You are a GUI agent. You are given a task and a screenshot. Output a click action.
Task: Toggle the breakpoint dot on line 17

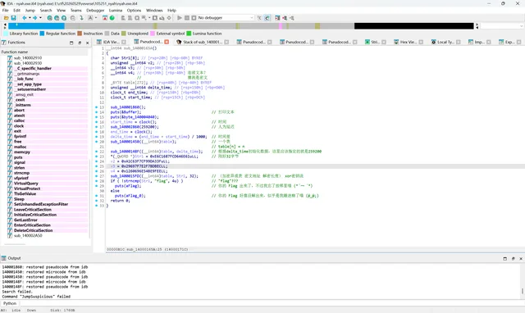tap(97, 127)
